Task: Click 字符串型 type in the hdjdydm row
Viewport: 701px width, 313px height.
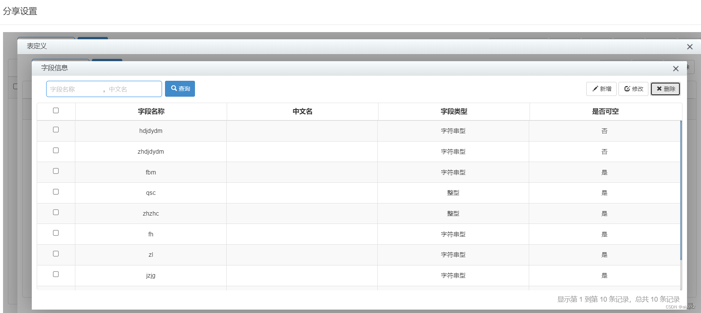Action: [x=453, y=131]
